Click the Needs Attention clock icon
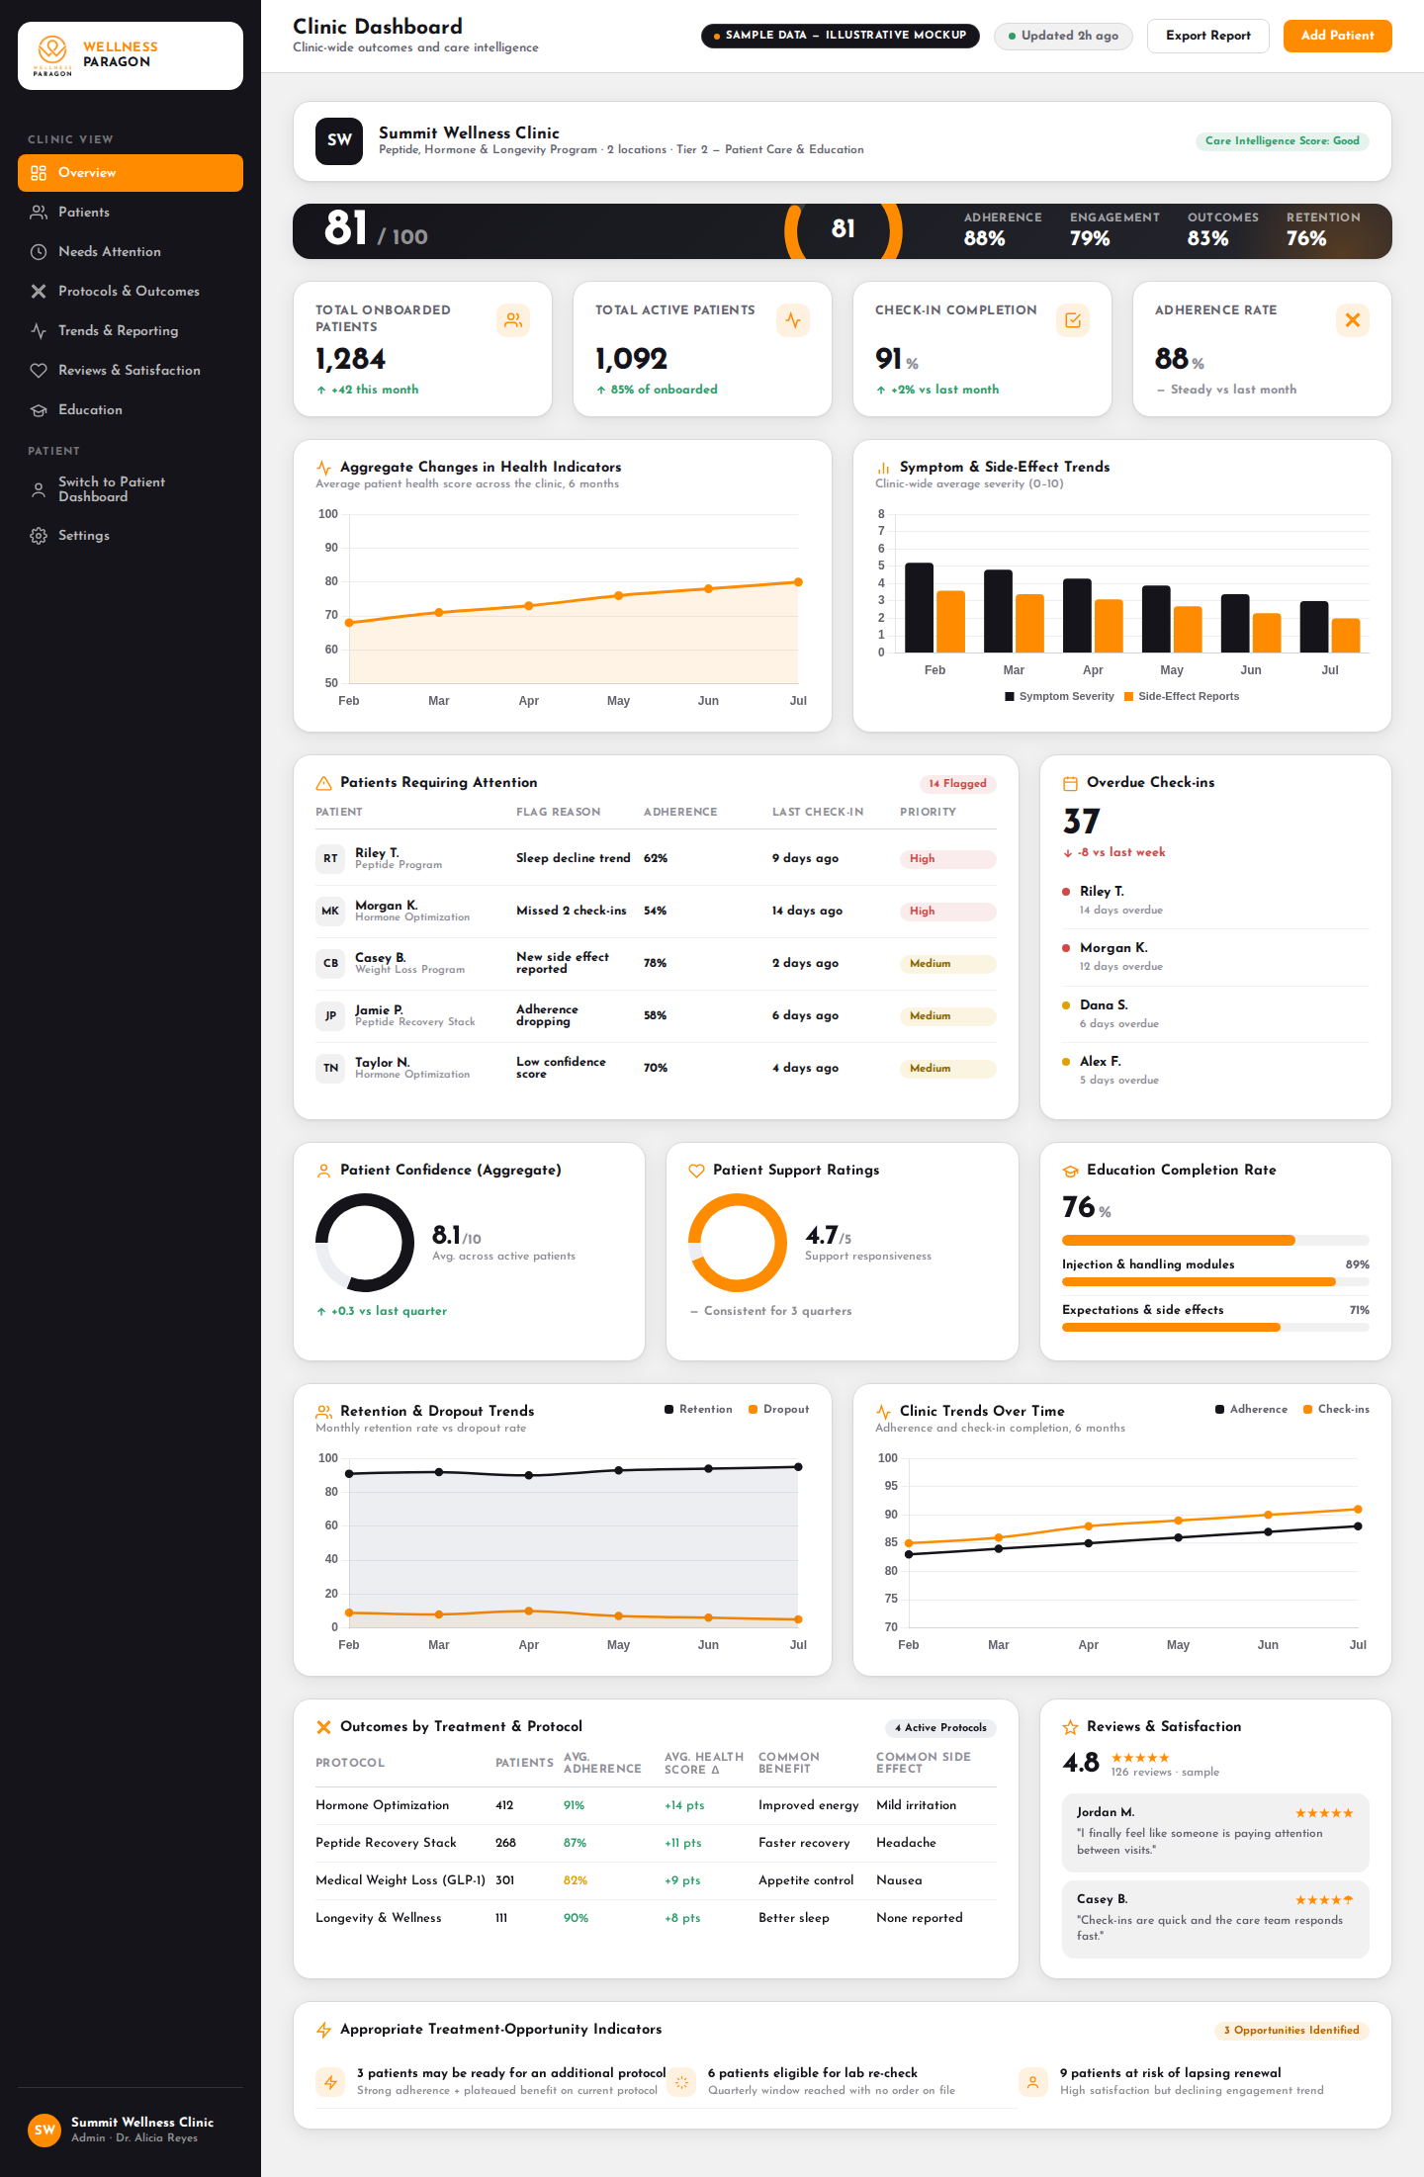This screenshot has height=2177, width=1424. point(39,252)
